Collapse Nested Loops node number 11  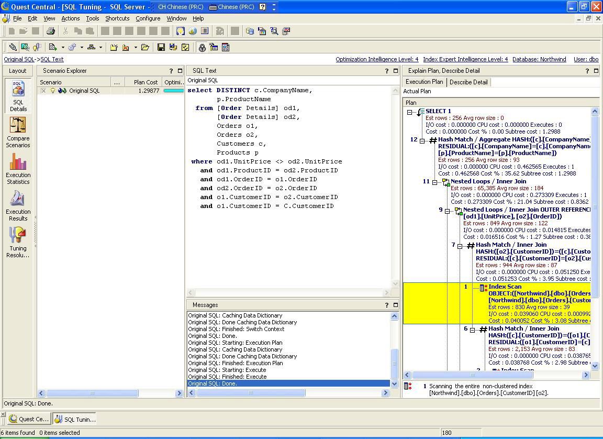pos(435,182)
